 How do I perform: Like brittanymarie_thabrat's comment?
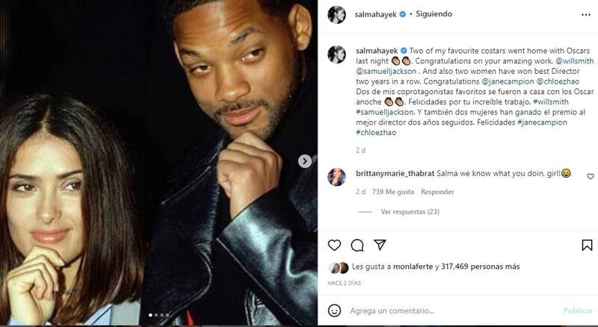591,177
